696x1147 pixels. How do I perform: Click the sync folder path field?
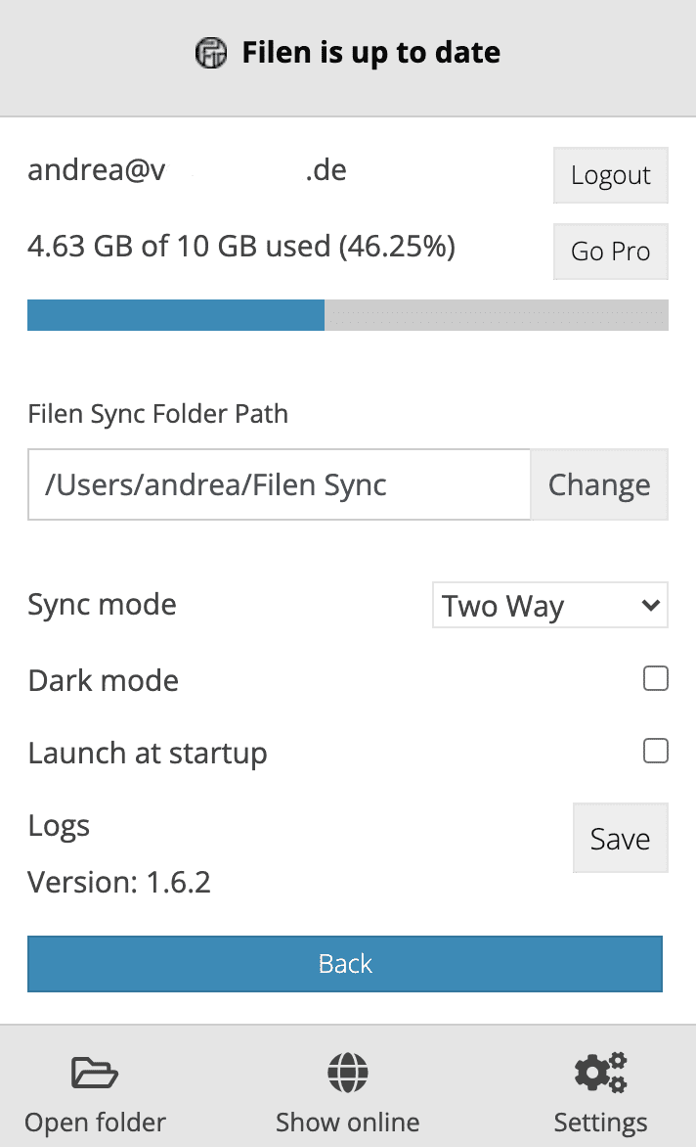(280, 484)
